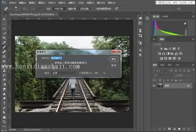196x132 pixels.
Task: Open the Adjustments panel flyout menu
Action: tap(193, 39)
